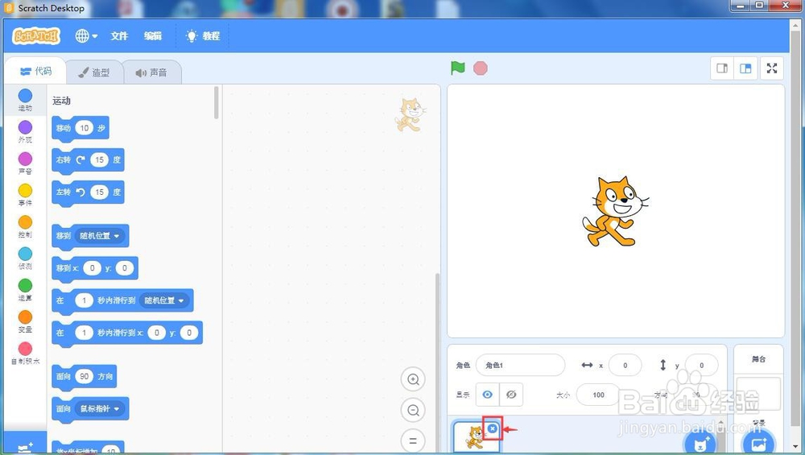Screen dimensions: 805x455
Task: Click the 左转 turn left block
Action: click(x=88, y=192)
